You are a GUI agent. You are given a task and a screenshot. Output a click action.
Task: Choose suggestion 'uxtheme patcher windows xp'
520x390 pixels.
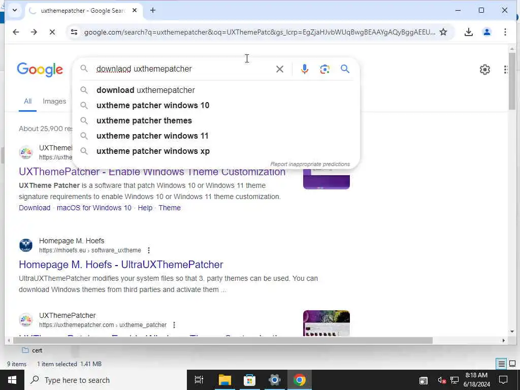[216, 151]
